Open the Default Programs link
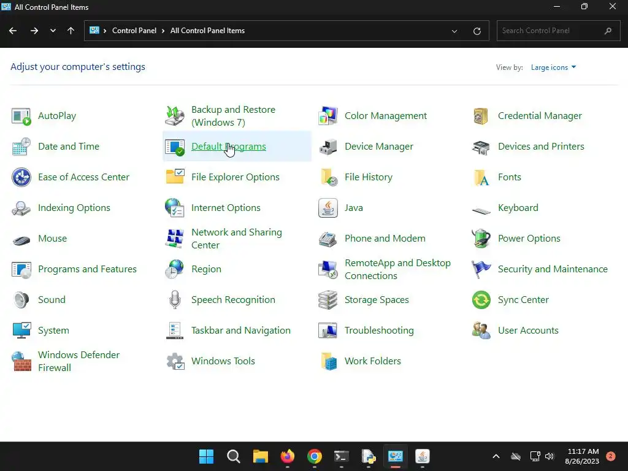This screenshot has width=628, height=471. (x=228, y=147)
